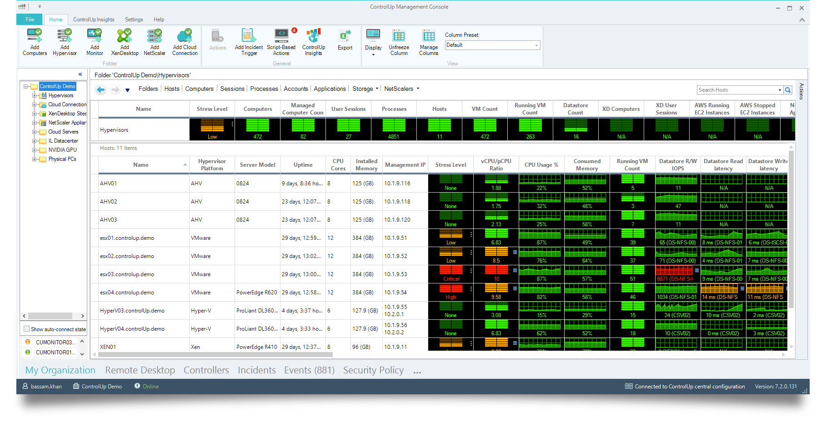Screen dimensions: 826x427
Task: Open the Events (881) tab
Action: [x=309, y=370]
